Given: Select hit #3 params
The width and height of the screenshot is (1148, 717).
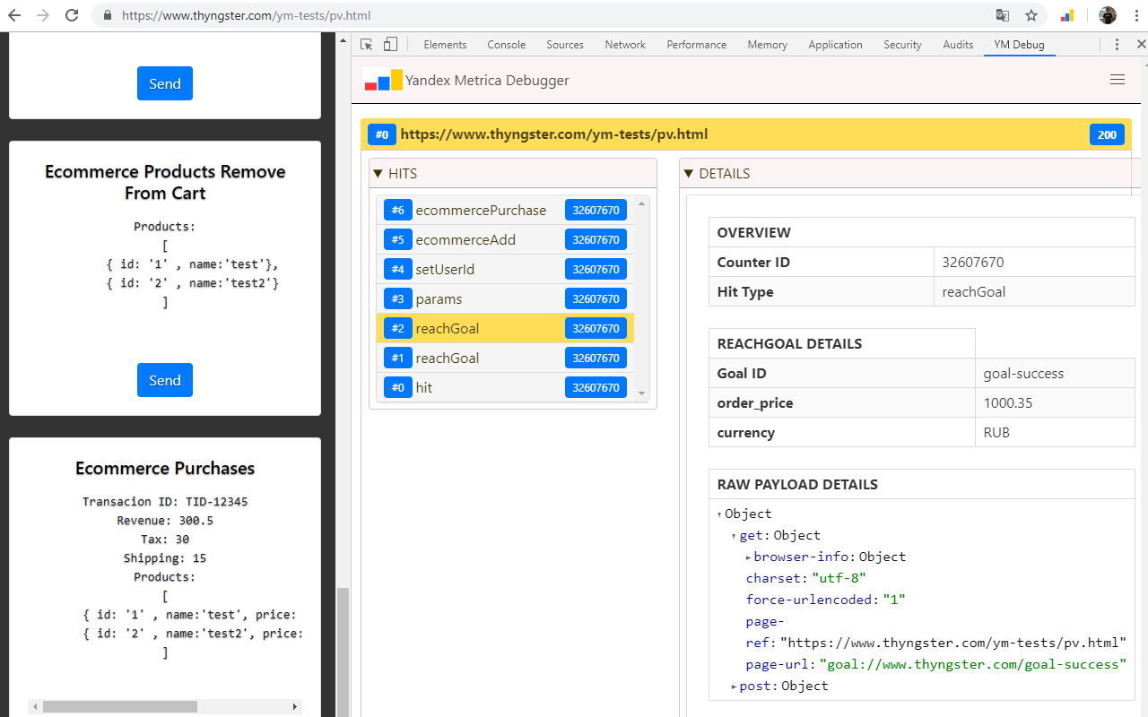Looking at the screenshot, I should click(505, 298).
